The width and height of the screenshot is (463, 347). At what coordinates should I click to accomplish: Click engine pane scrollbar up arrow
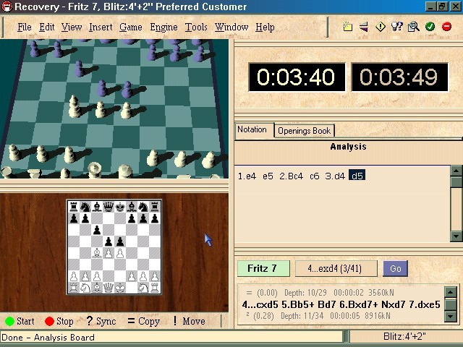[450, 292]
